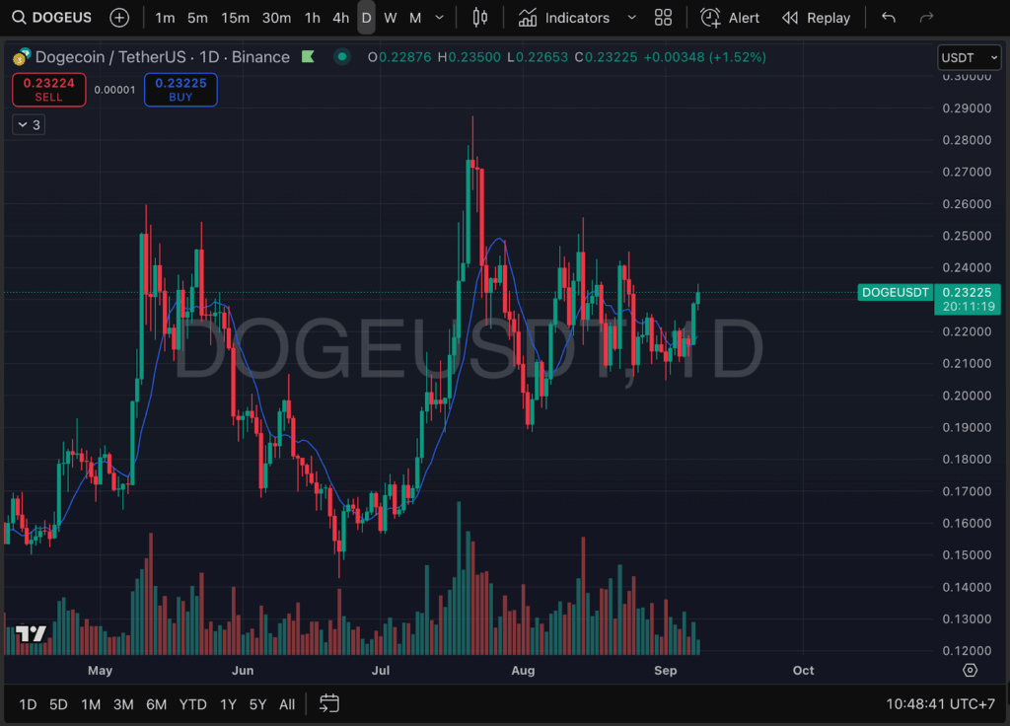Viewport: 1010px width, 726px height.
Task: Click the green flag next to Binance
Action: (x=309, y=57)
